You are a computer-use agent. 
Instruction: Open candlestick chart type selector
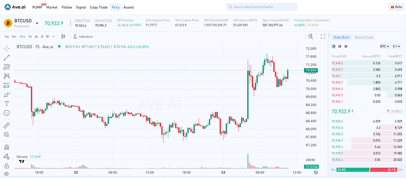[x=63, y=37]
